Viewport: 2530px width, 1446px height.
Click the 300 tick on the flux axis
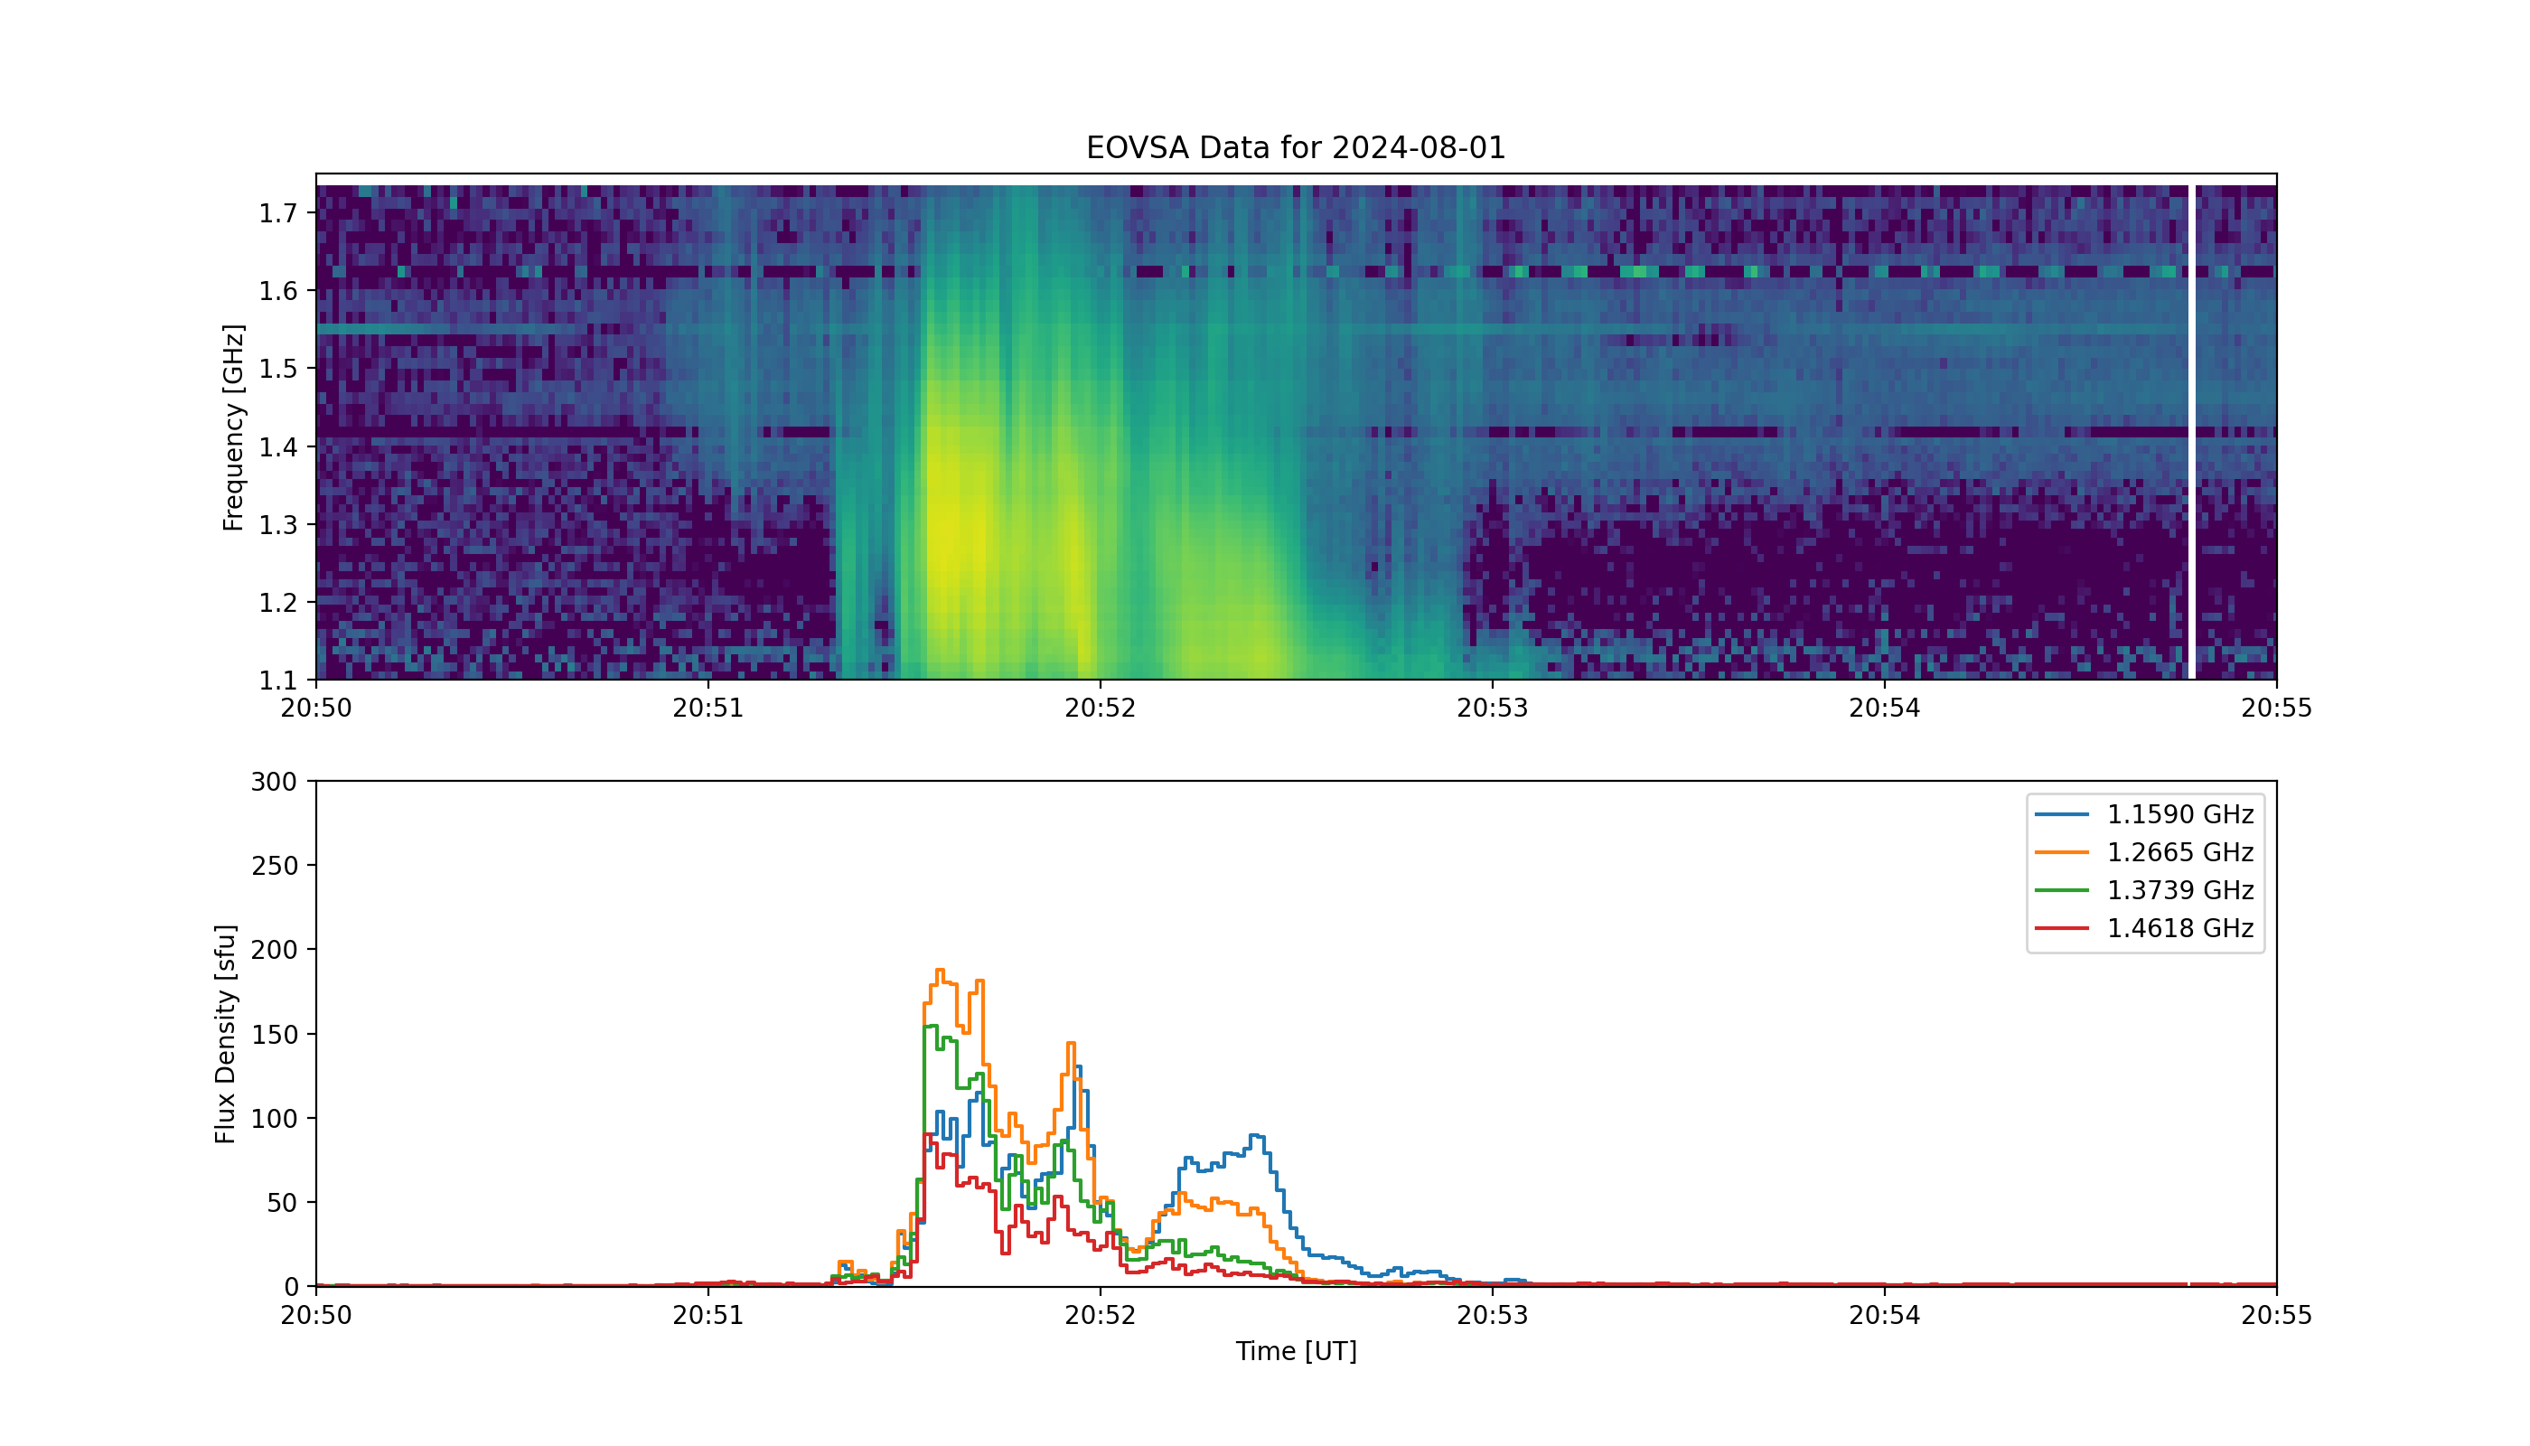coord(274,782)
